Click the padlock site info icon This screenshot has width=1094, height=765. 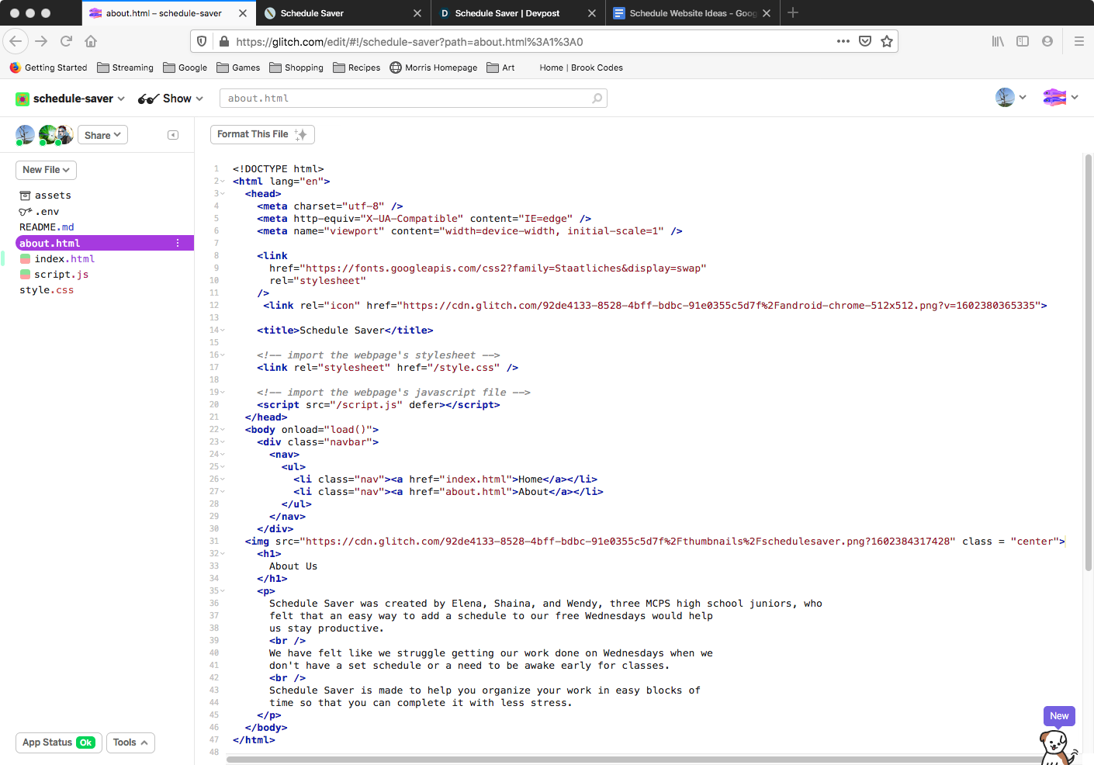[x=224, y=41]
